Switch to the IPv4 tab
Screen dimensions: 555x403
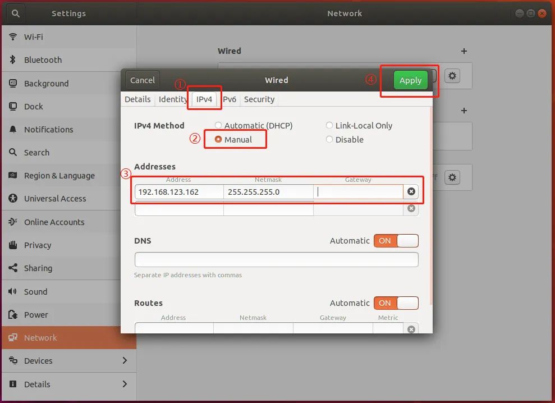tap(204, 99)
